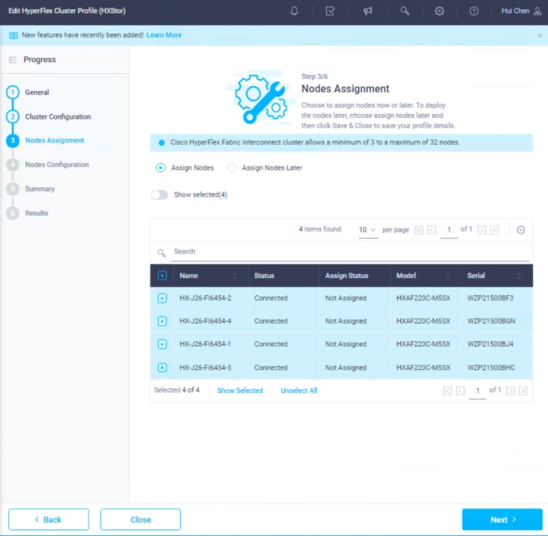Select the Nodes Assignment step
This screenshot has width=548, height=536.
pos(54,140)
